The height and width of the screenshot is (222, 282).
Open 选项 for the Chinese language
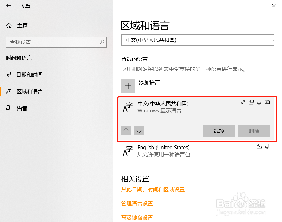[x=219, y=131]
